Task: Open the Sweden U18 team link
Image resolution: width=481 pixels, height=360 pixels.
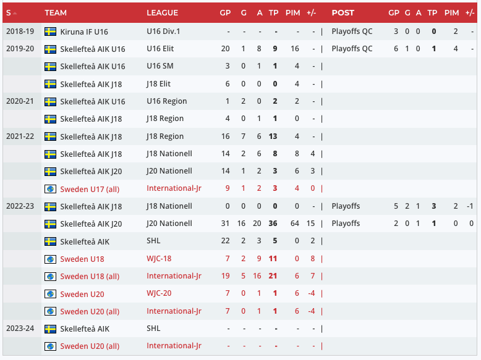Action: point(82,259)
